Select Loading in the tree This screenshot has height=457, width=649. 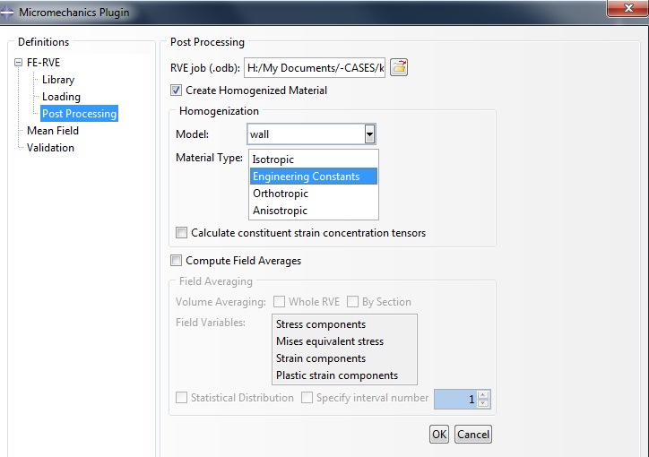click(x=61, y=97)
